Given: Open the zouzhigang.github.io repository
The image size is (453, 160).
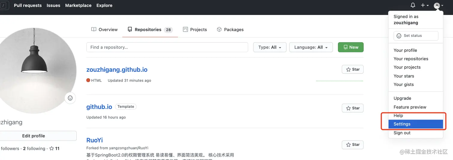Looking at the screenshot, I should point(117,70).
